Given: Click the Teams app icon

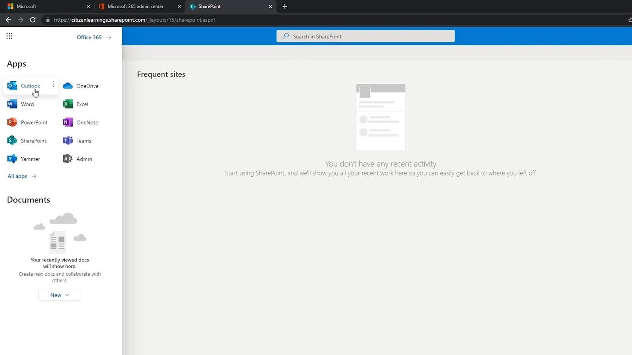Looking at the screenshot, I should pos(68,140).
